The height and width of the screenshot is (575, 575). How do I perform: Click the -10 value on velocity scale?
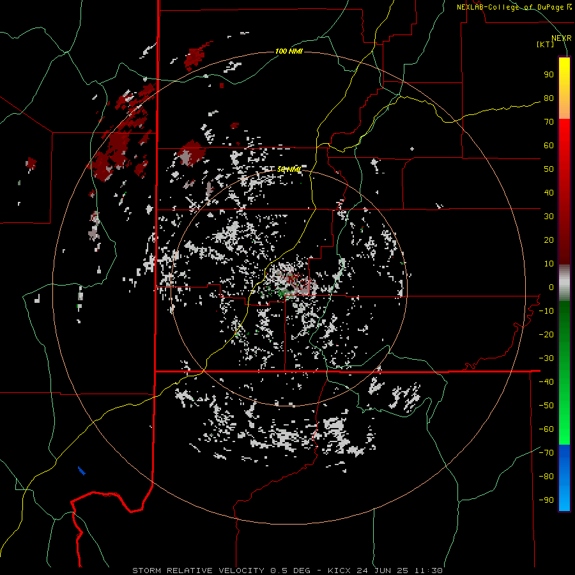tap(546, 311)
